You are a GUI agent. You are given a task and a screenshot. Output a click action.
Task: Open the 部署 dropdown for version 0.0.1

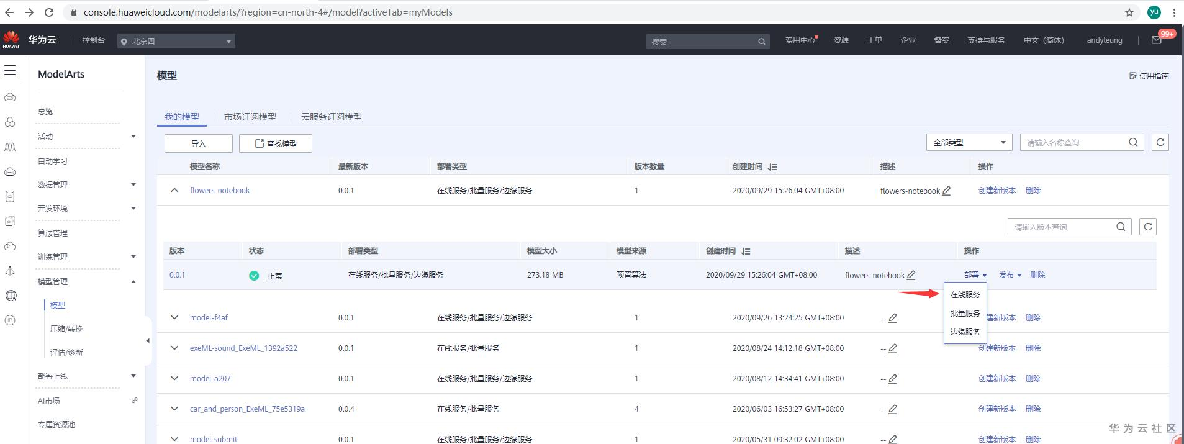[975, 274]
